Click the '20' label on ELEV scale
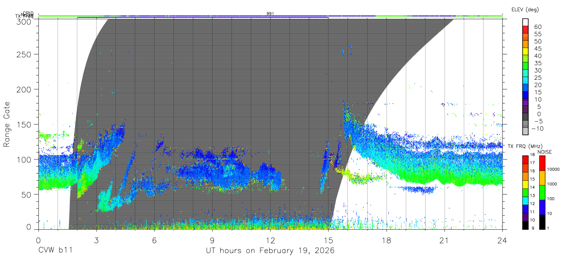The width and height of the screenshot is (565, 260). pos(538,85)
